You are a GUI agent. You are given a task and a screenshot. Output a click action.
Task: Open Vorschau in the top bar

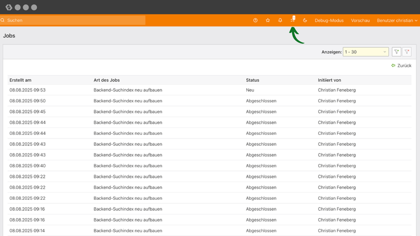point(360,20)
